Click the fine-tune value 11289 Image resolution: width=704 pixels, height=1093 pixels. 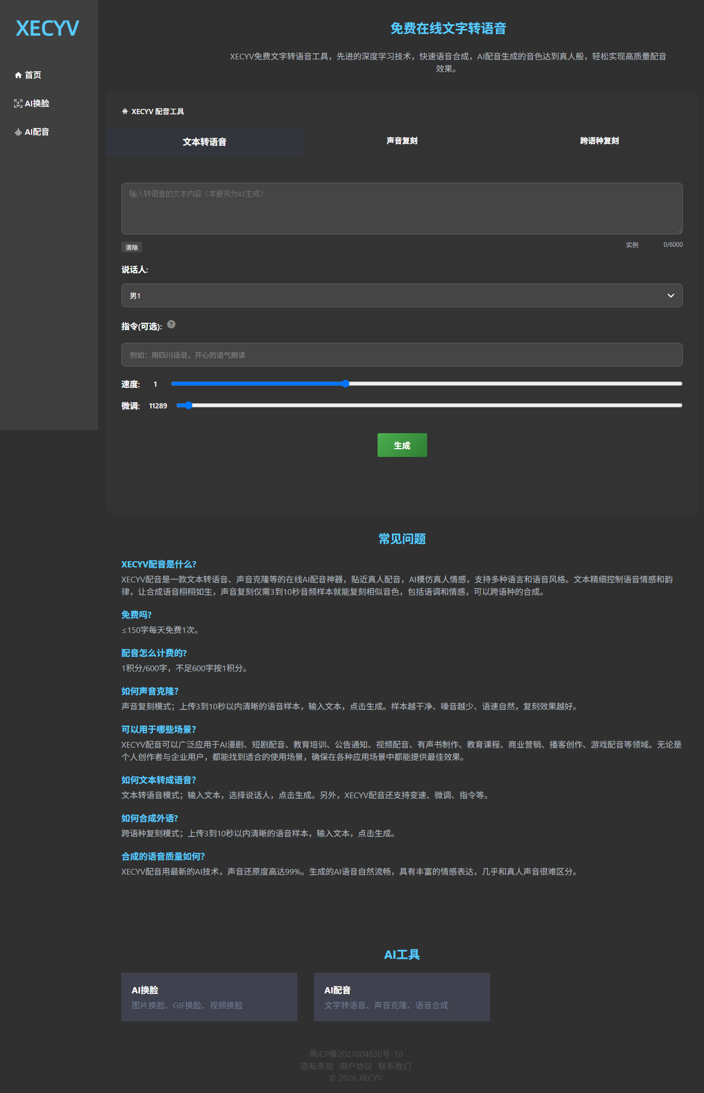point(158,406)
